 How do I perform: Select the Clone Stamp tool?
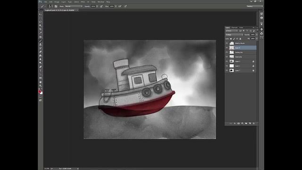(x=40, y=44)
